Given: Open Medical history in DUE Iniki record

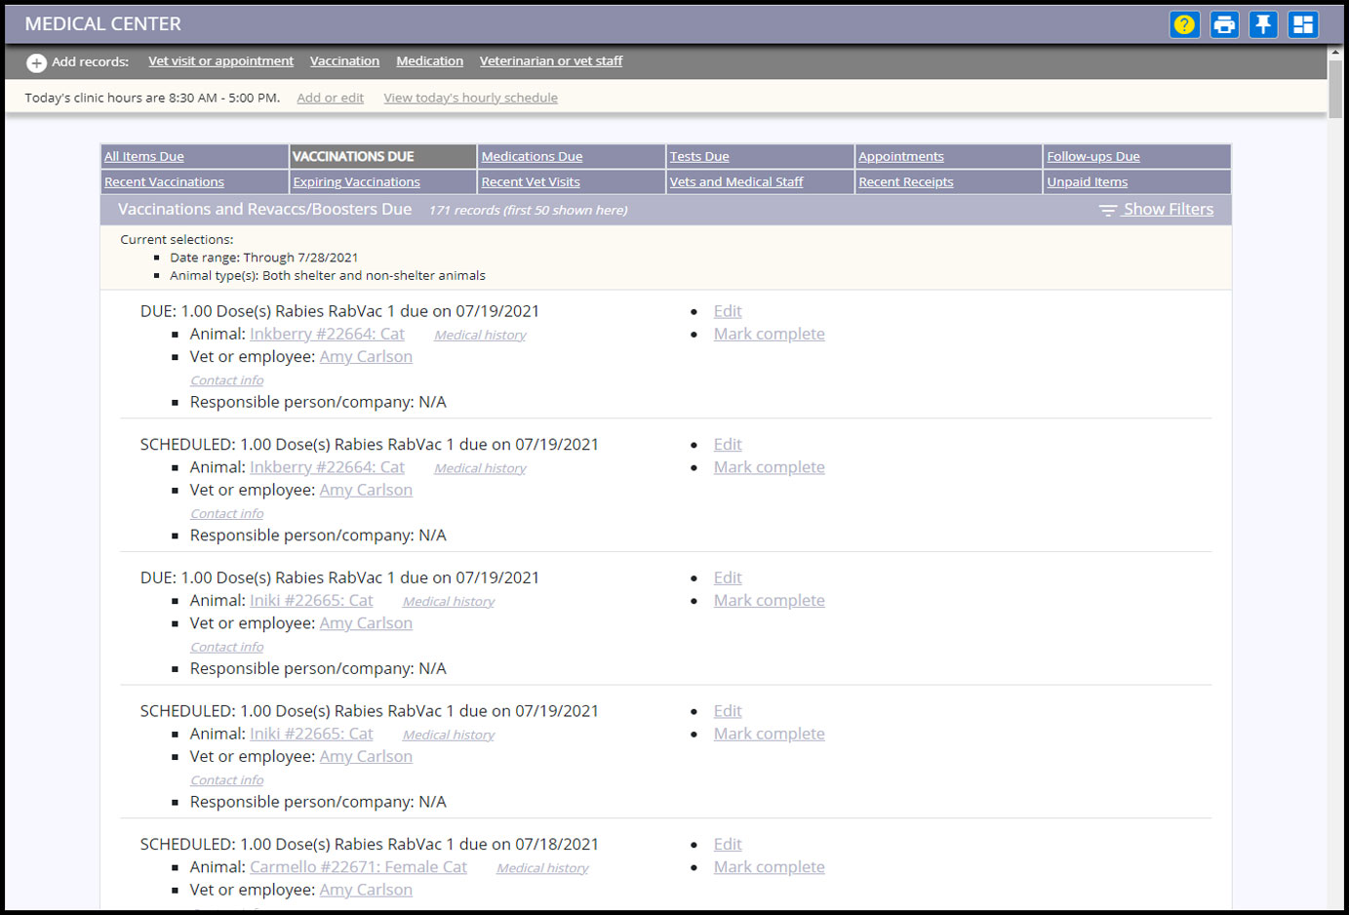Looking at the screenshot, I should point(449,602).
